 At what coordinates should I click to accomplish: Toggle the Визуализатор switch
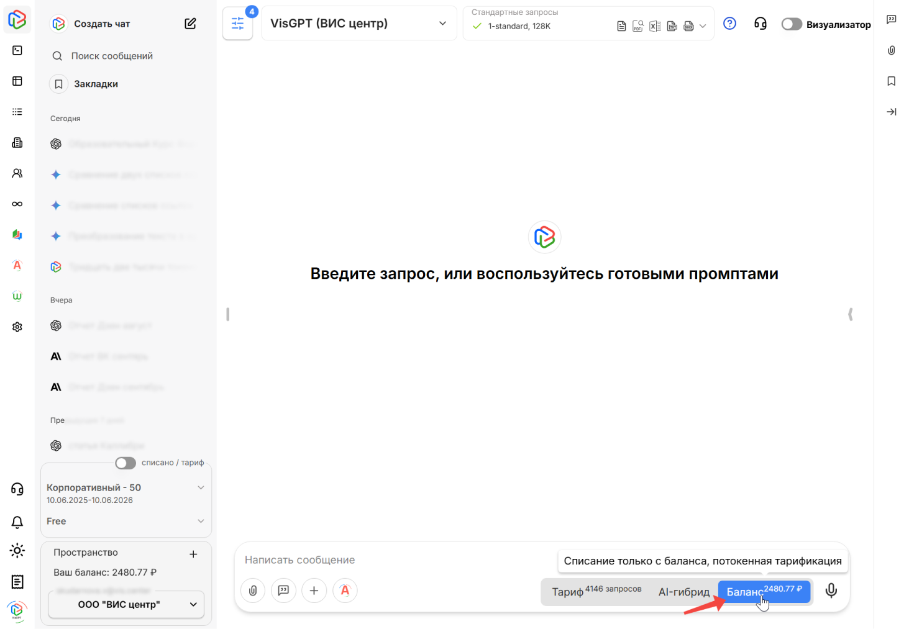point(792,24)
